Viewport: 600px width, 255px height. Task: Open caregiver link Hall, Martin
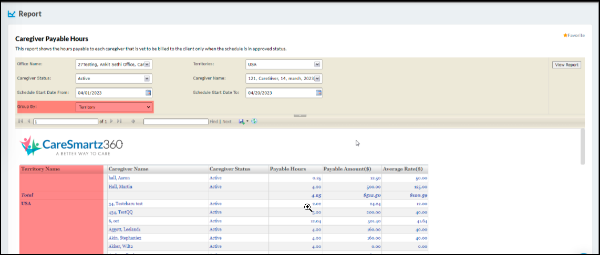pos(120,186)
